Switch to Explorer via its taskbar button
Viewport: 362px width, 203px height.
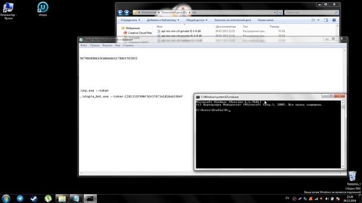(x=62, y=198)
